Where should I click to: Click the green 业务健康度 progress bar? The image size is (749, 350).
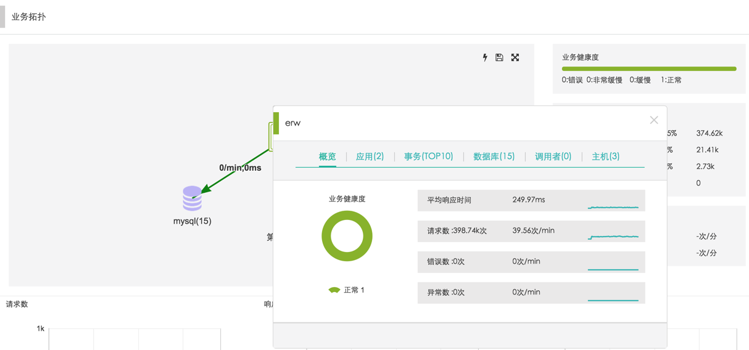(648, 69)
